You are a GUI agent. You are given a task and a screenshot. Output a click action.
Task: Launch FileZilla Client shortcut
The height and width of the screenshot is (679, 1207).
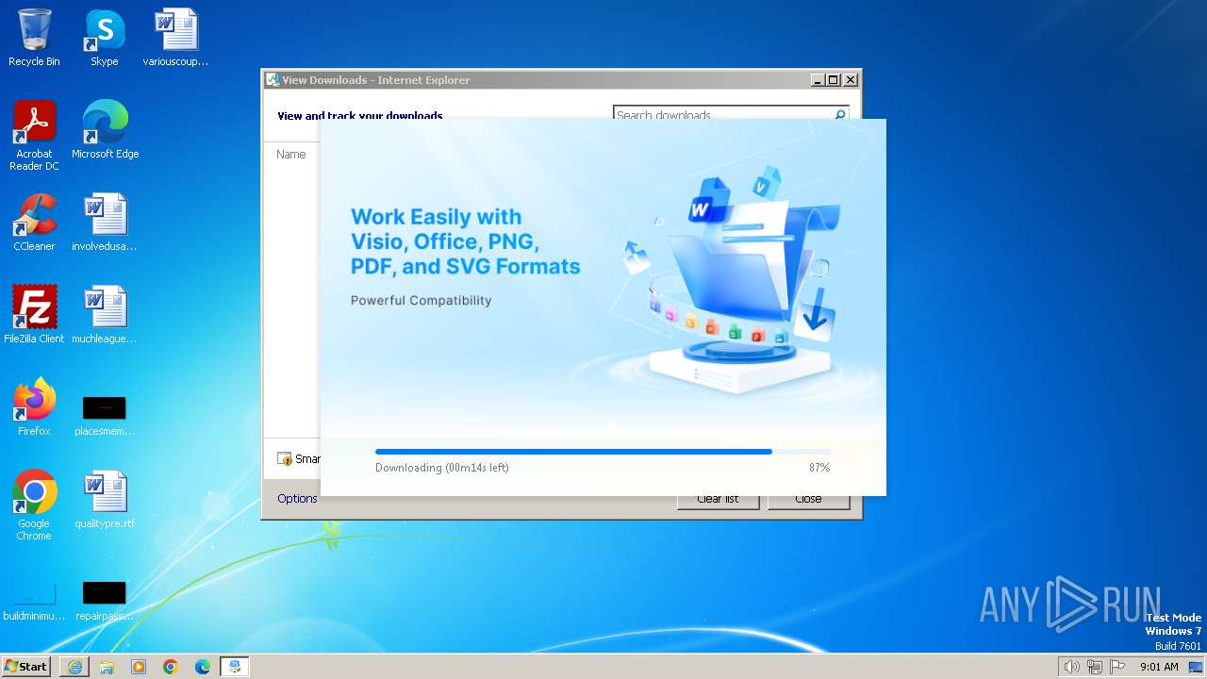[x=34, y=315]
